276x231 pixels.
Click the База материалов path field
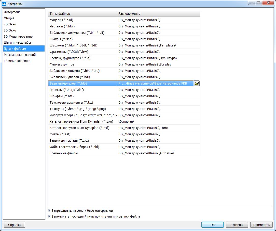coord(155,83)
